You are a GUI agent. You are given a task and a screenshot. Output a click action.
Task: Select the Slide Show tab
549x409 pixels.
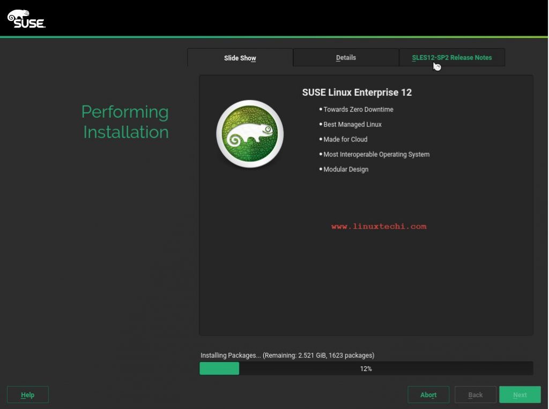pos(240,57)
